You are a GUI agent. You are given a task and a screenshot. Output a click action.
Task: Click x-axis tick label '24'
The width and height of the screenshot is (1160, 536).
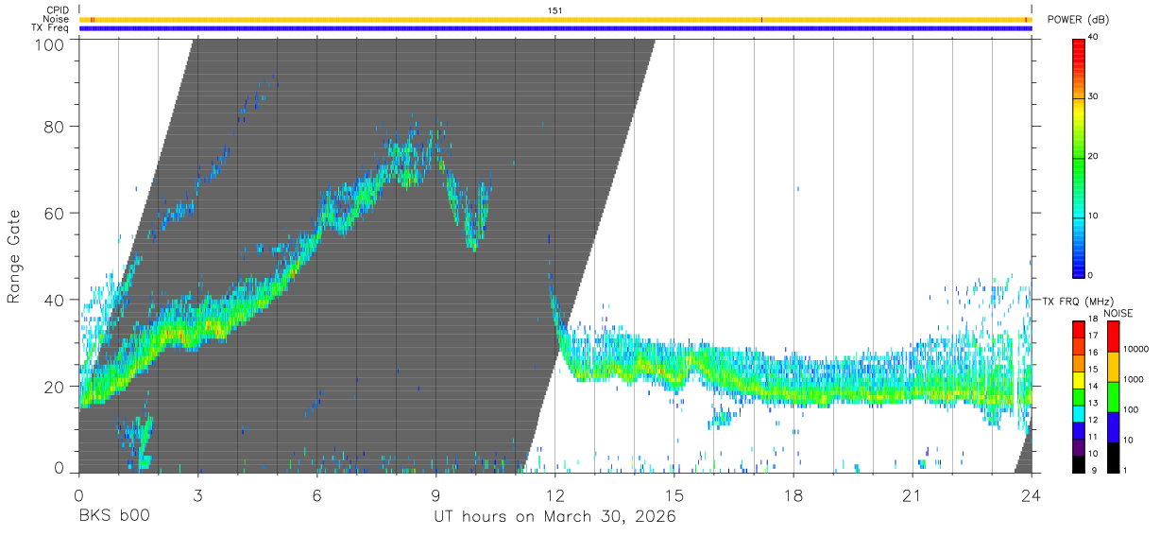coord(1032,495)
